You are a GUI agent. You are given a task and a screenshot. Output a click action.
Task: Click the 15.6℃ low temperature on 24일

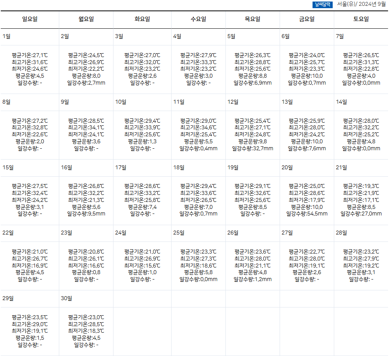click(142, 266)
